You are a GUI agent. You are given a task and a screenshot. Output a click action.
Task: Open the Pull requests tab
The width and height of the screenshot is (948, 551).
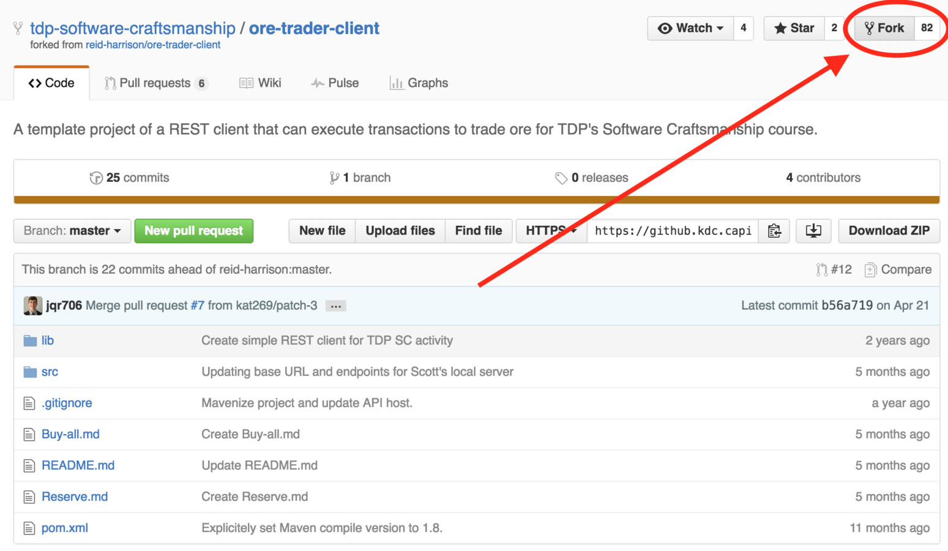tap(156, 83)
